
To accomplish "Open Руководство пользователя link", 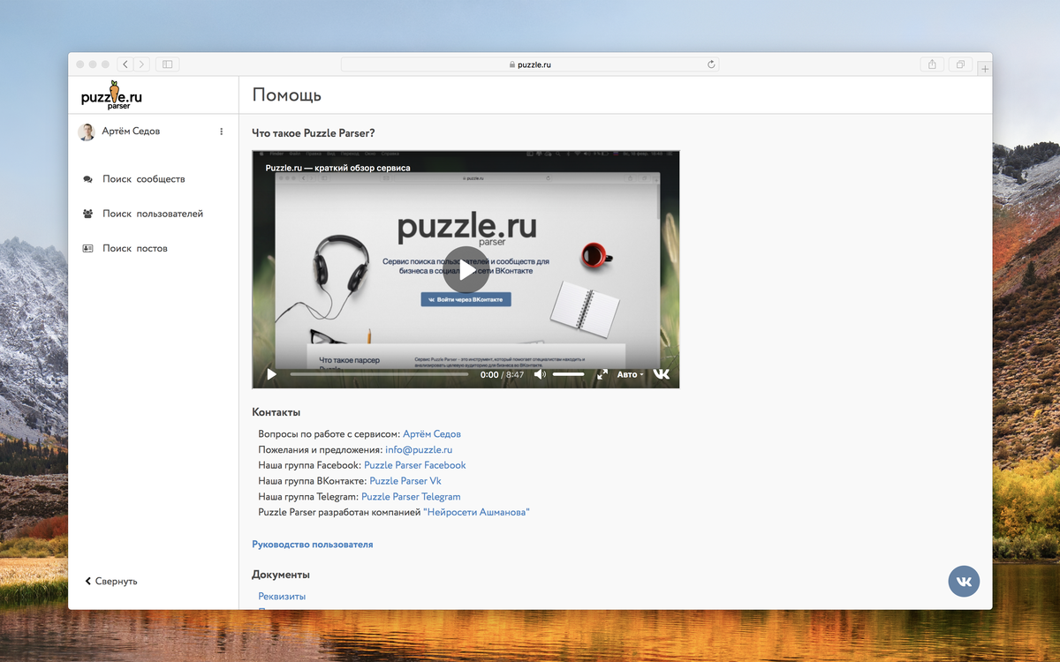I will 313,545.
